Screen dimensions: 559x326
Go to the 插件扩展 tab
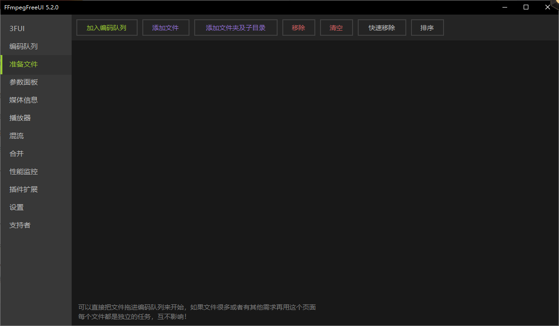click(x=24, y=190)
